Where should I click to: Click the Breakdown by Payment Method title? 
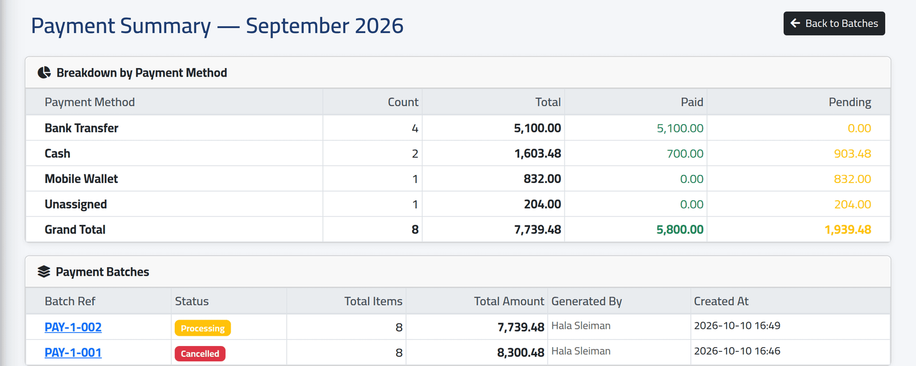coord(142,73)
